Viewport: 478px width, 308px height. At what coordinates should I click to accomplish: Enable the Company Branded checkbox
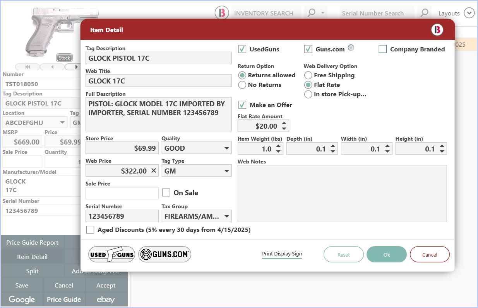coord(383,49)
